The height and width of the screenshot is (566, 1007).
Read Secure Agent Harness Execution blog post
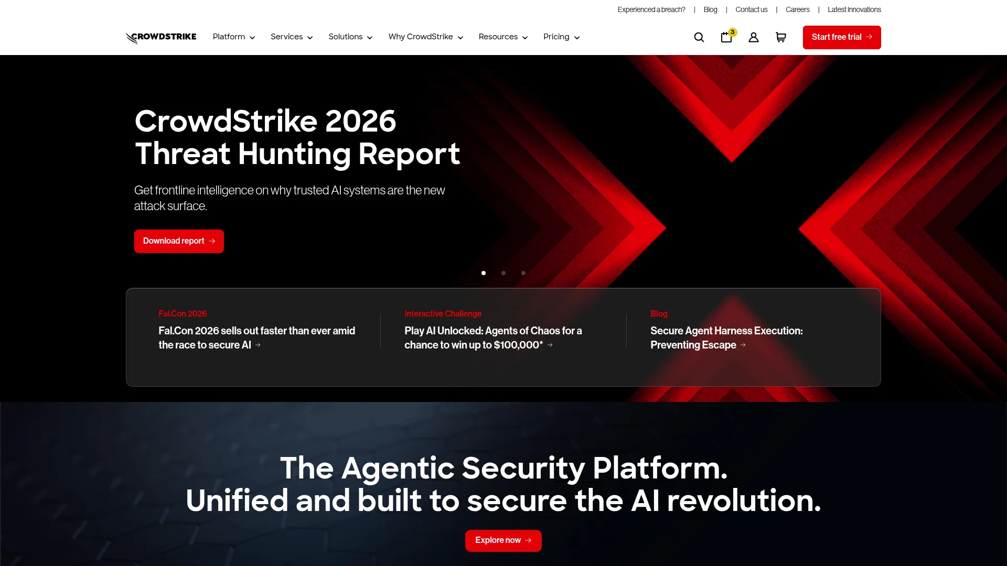(x=726, y=338)
